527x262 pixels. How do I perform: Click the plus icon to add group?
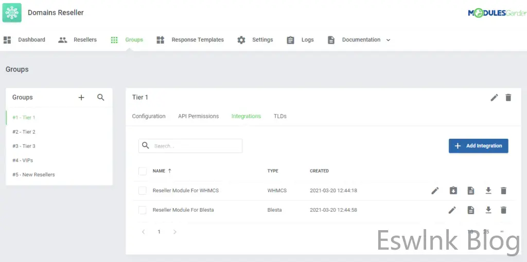click(x=81, y=97)
